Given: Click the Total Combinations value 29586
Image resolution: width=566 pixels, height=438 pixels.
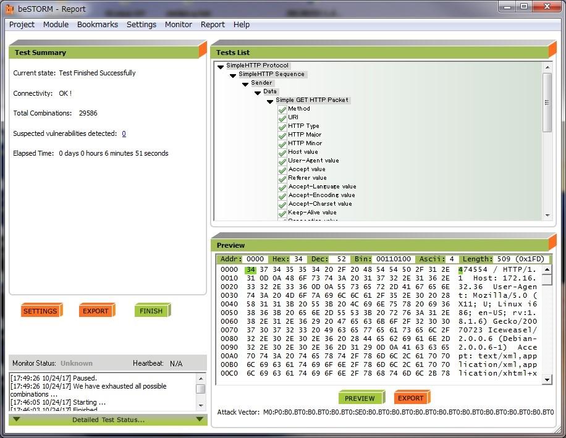Looking at the screenshot, I should pos(88,113).
